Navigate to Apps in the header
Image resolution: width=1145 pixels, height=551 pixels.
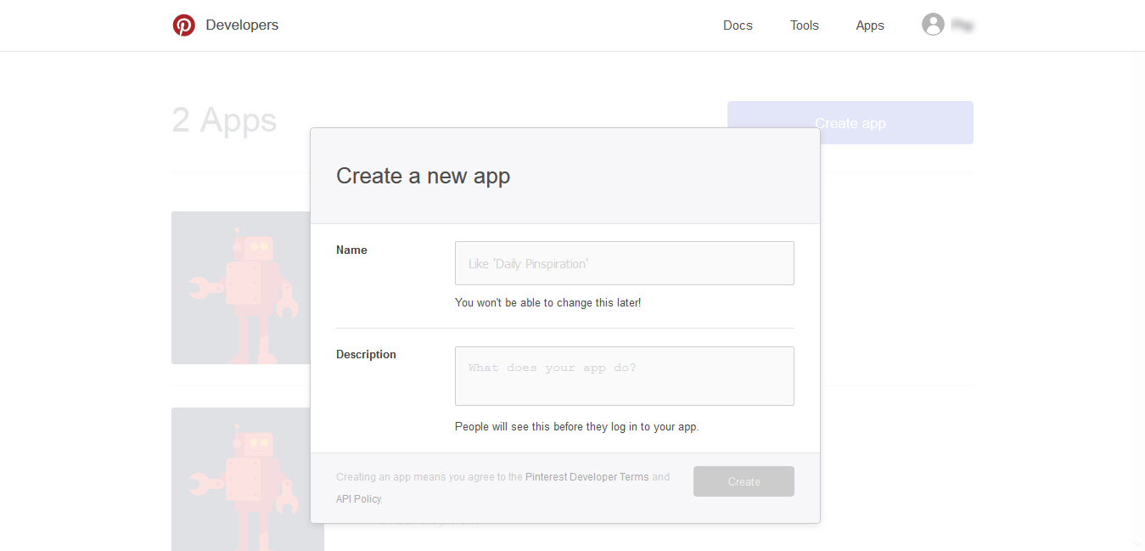coord(870,25)
